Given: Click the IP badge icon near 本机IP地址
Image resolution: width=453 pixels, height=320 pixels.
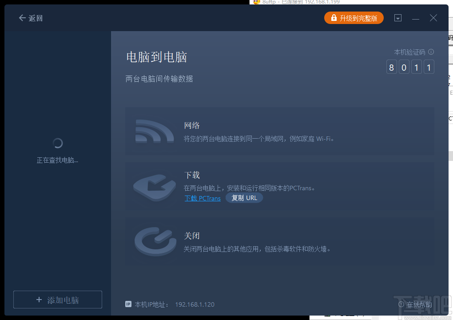Looking at the screenshot, I should pyautogui.click(x=128, y=304).
